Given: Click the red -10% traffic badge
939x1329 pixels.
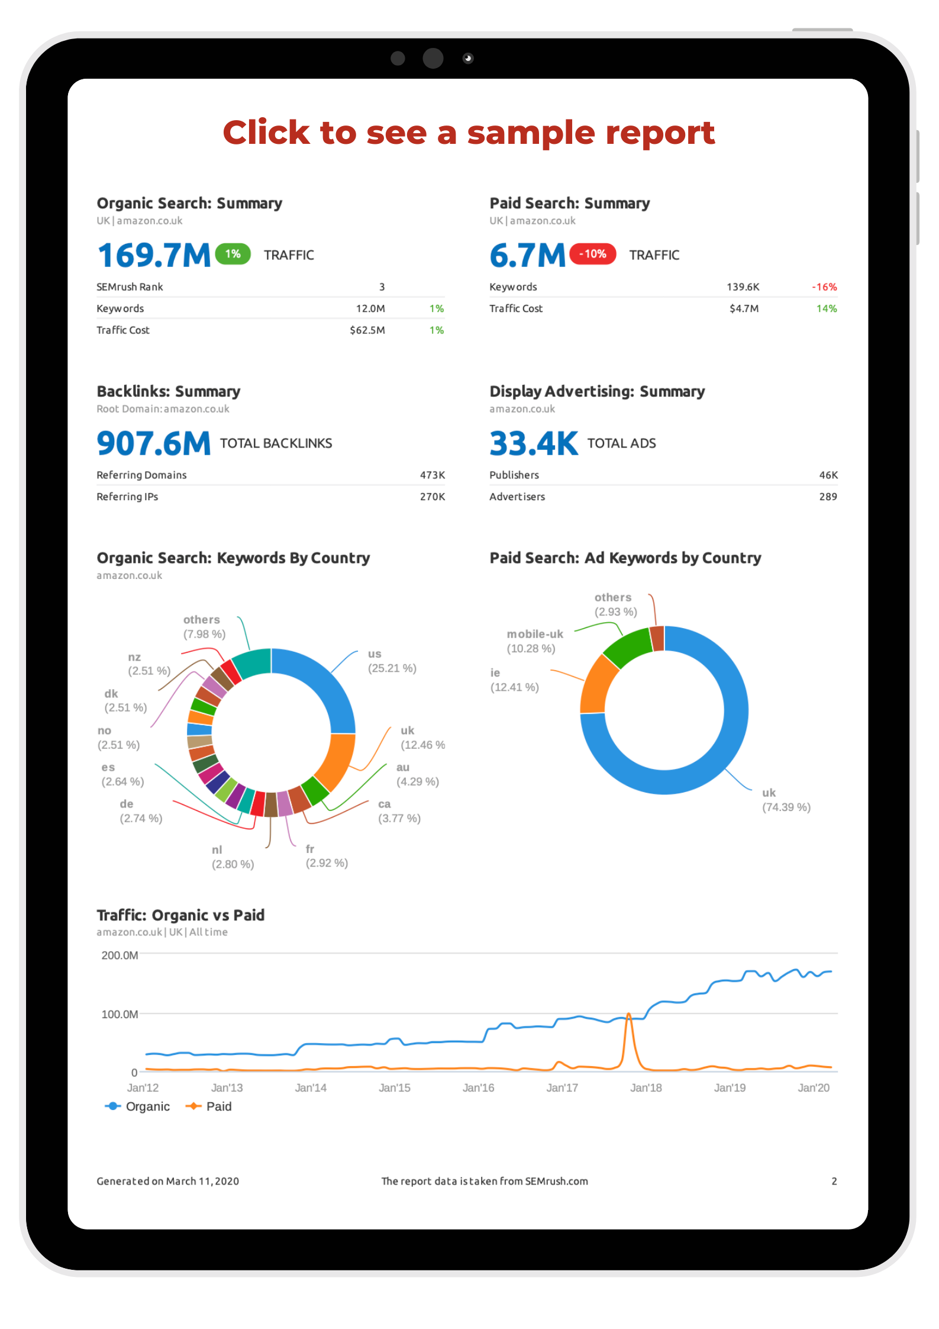Looking at the screenshot, I should pos(593,254).
